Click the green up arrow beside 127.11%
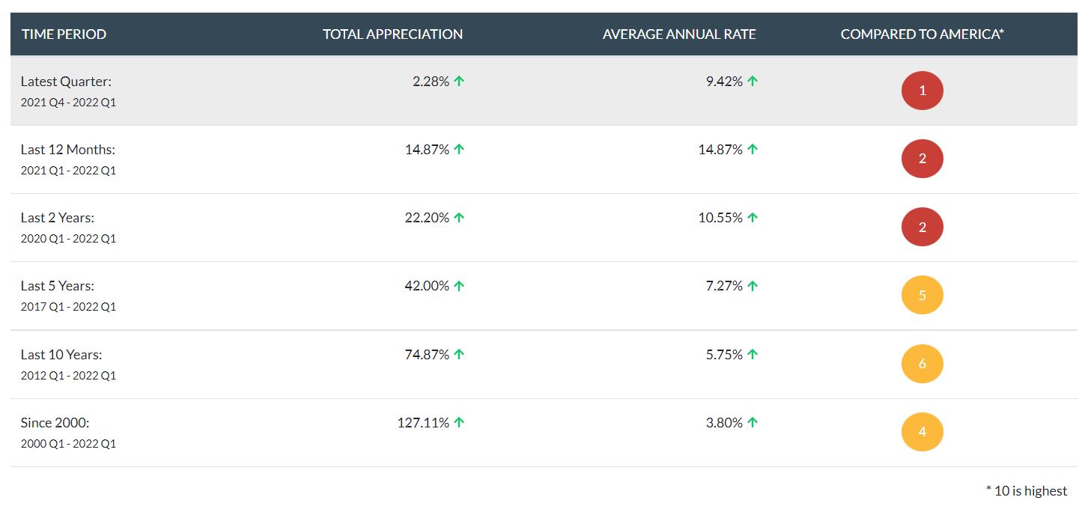The width and height of the screenshot is (1091, 512). (459, 423)
